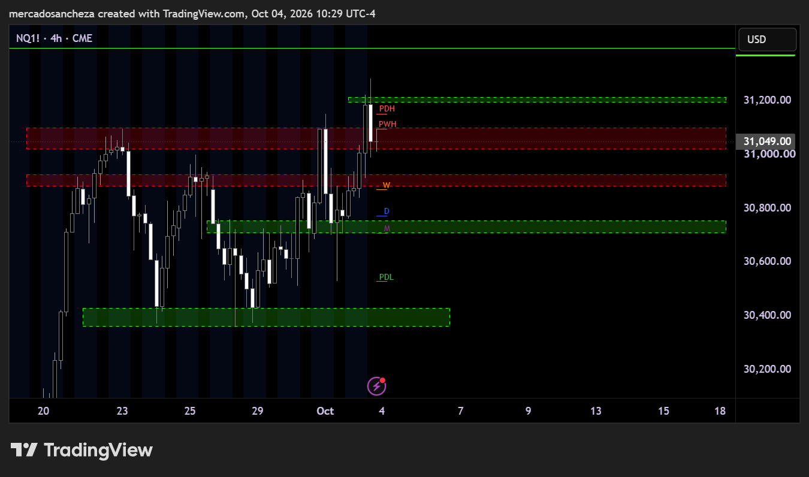This screenshot has width=809, height=477.
Task: Select the PWH level label
Action: (x=388, y=125)
